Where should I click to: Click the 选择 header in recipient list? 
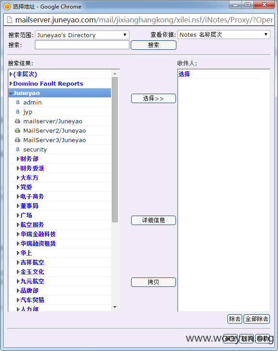point(184,74)
